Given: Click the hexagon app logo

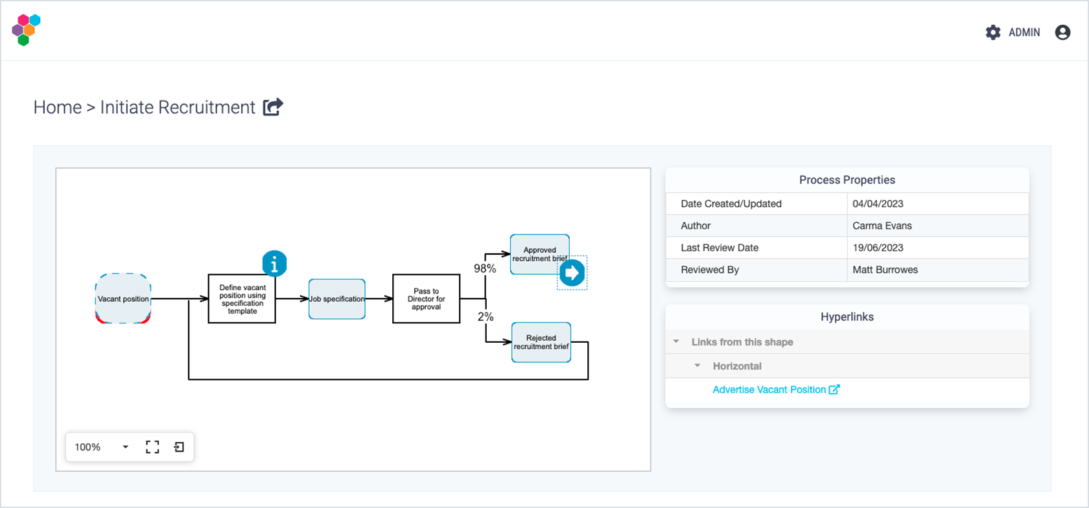Looking at the screenshot, I should (x=26, y=30).
